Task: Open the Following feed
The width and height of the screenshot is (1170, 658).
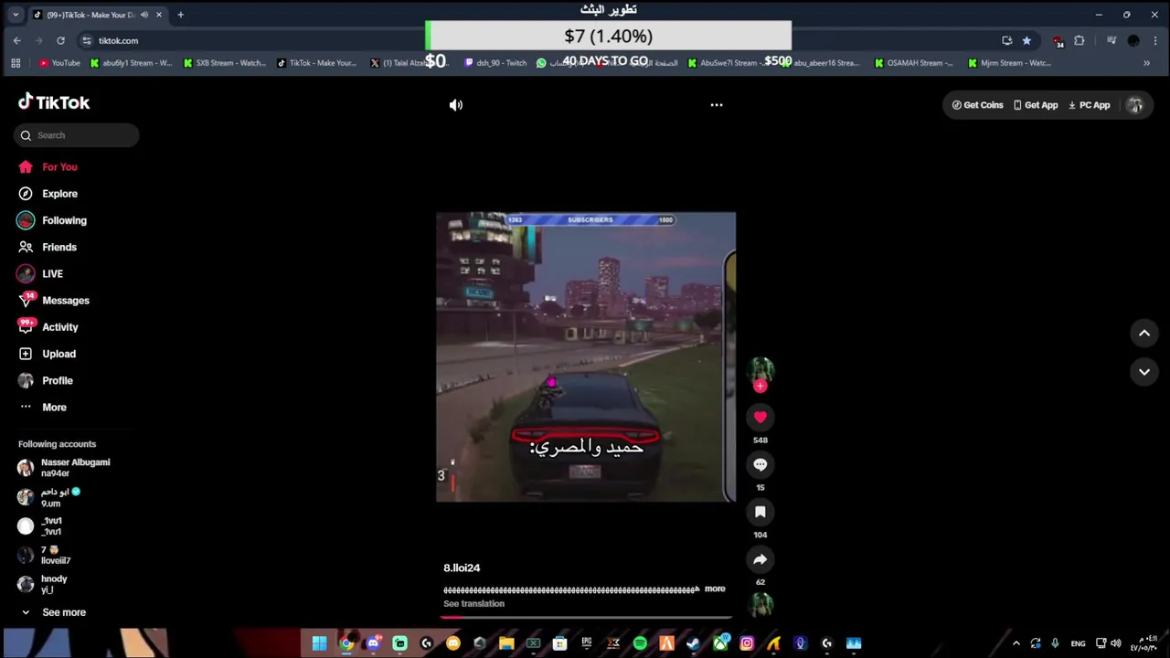Action: click(52, 220)
